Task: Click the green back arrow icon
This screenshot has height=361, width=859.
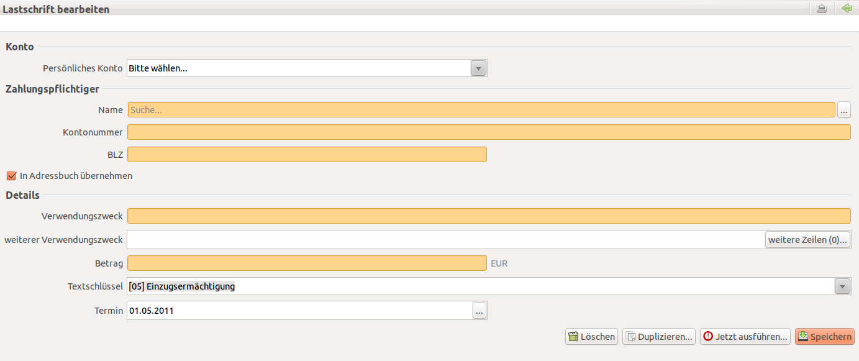Action: click(846, 9)
